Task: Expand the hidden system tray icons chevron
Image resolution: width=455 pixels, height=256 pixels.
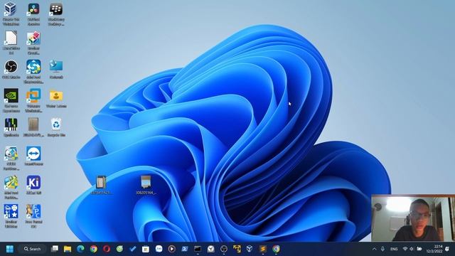Action: point(375,249)
